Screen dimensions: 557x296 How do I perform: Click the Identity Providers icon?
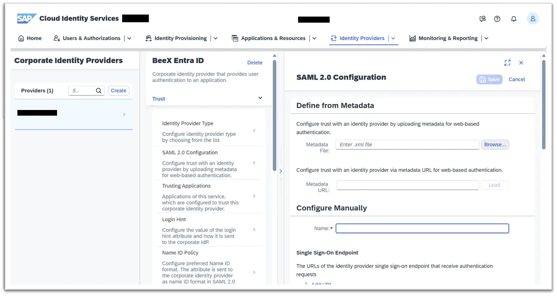click(334, 38)
